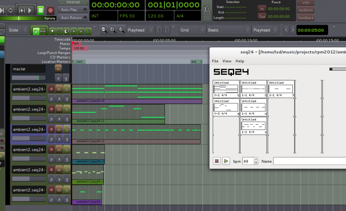Click the audition alert button

tap(306, 10)
